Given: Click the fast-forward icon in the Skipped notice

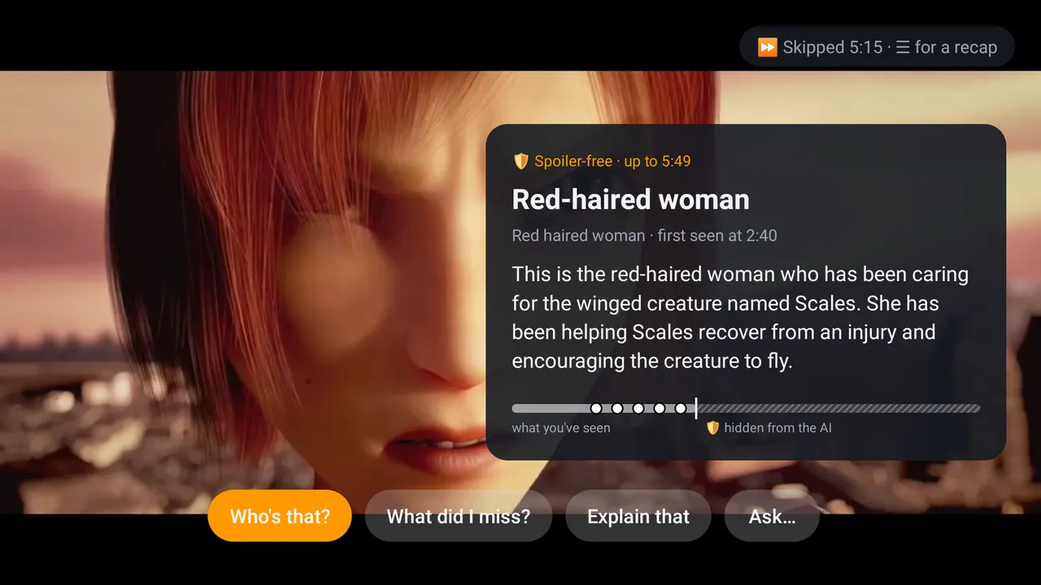Looking at the screenshot, I should 767,47.
